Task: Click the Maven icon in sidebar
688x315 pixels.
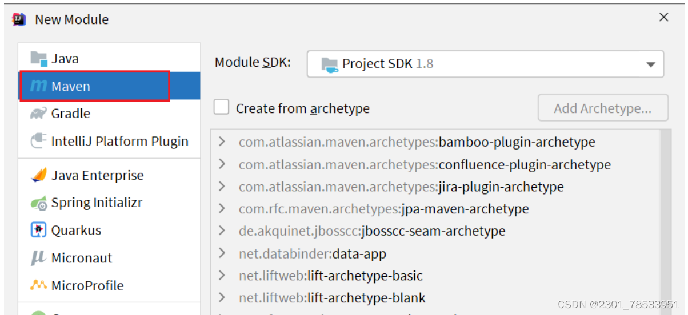Action: pyautogui.click(x=39, y=87)
